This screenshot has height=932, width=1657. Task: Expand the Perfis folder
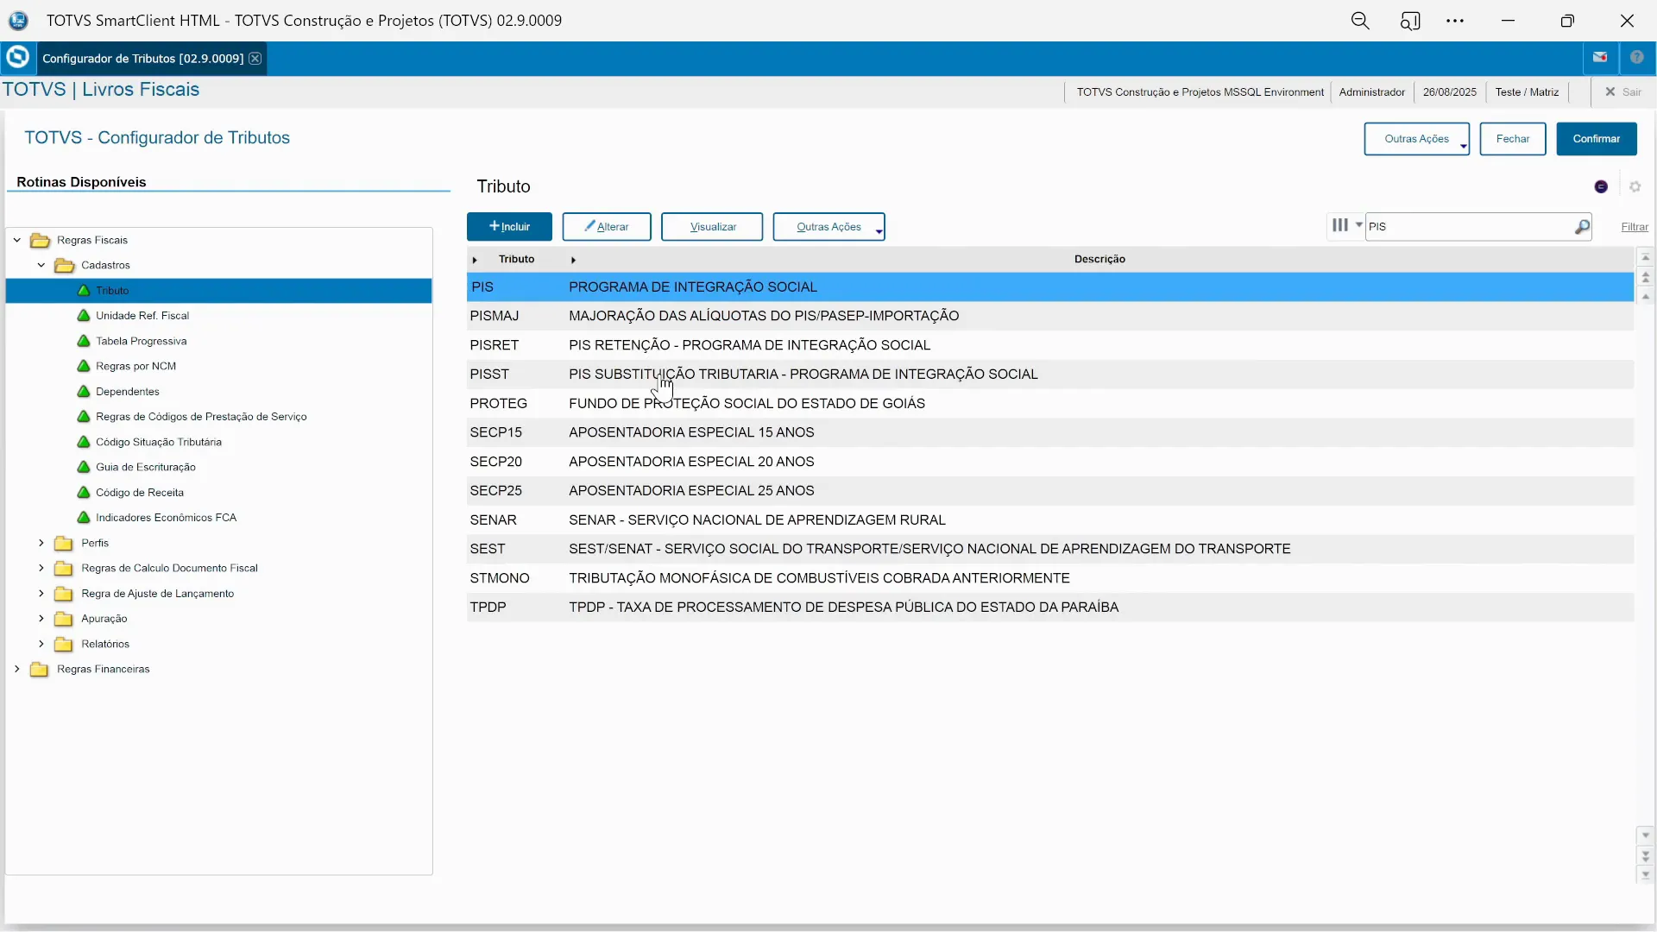tap(41, 544)
